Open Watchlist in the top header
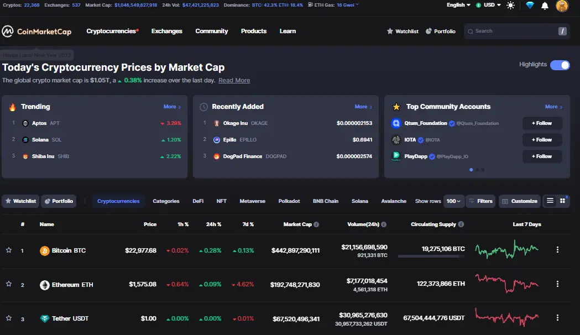The image size is (580, 335). (403, 32)
